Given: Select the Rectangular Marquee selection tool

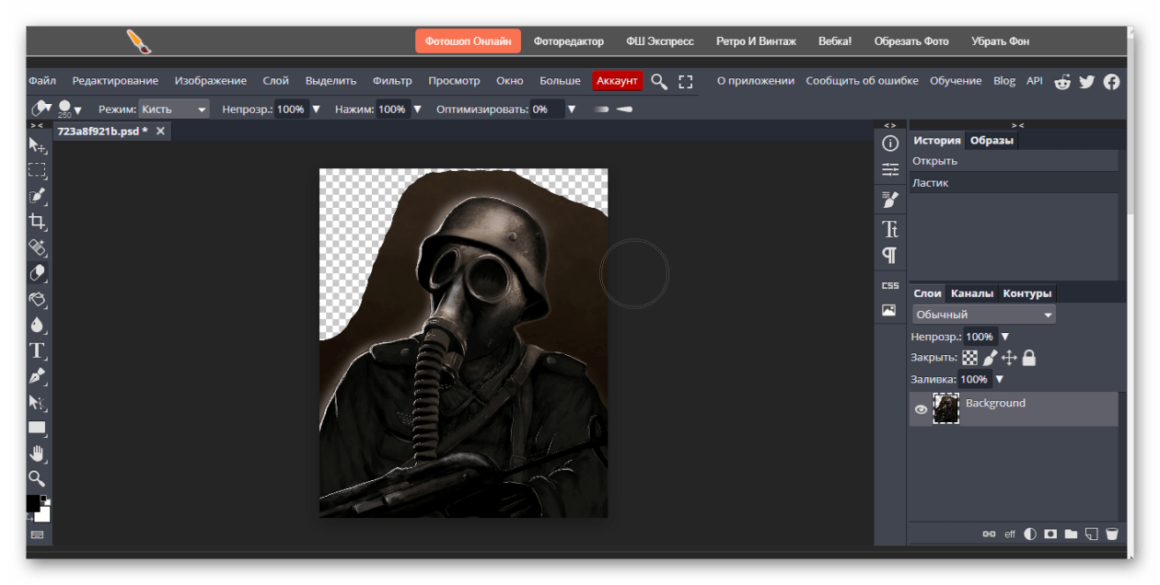Looking at the screenshot, I should pyautogui.click(x=37, y=170).
